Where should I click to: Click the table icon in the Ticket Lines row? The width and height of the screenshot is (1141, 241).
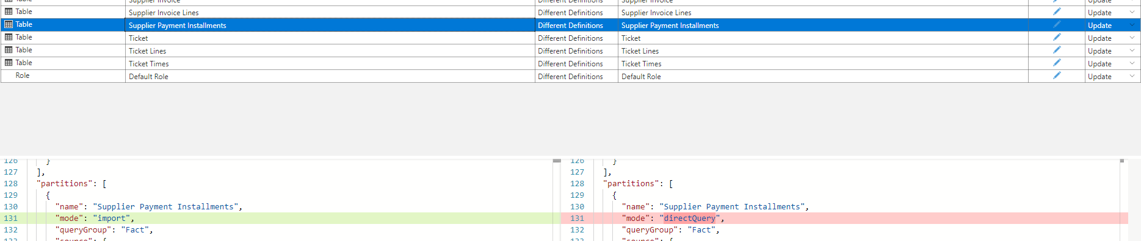tap(9, 50)
